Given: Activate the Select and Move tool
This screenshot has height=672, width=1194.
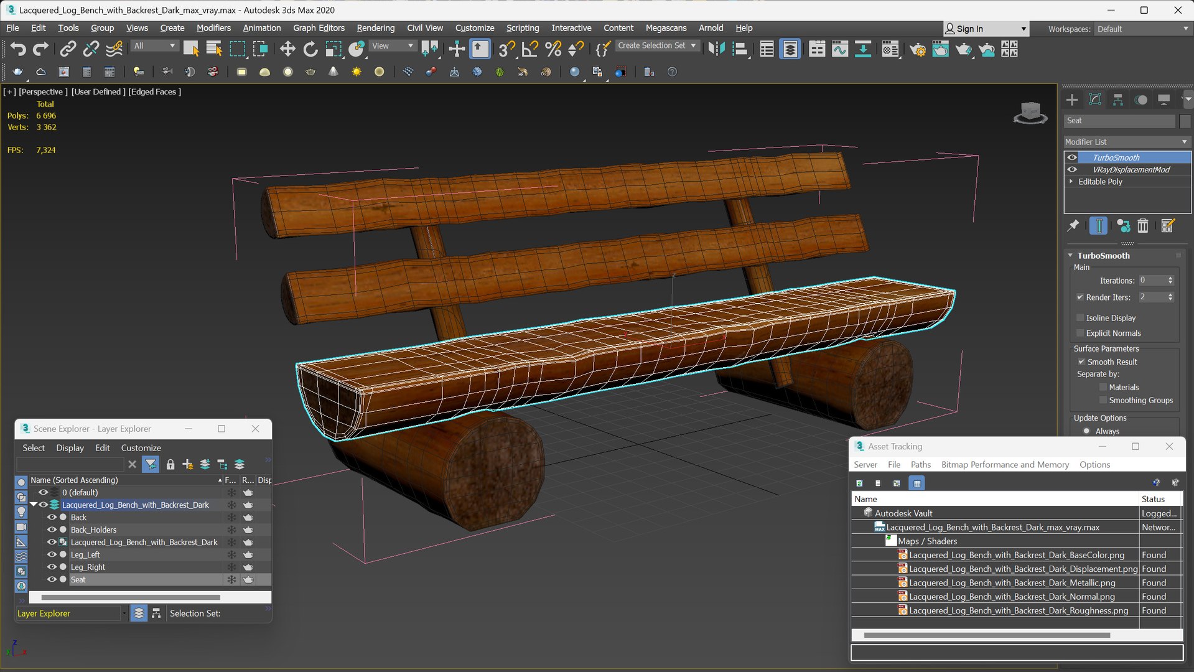Looking at the screenshot, I should (x=287, y=49).
